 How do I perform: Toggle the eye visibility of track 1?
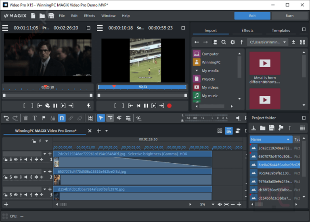[16, 160]
